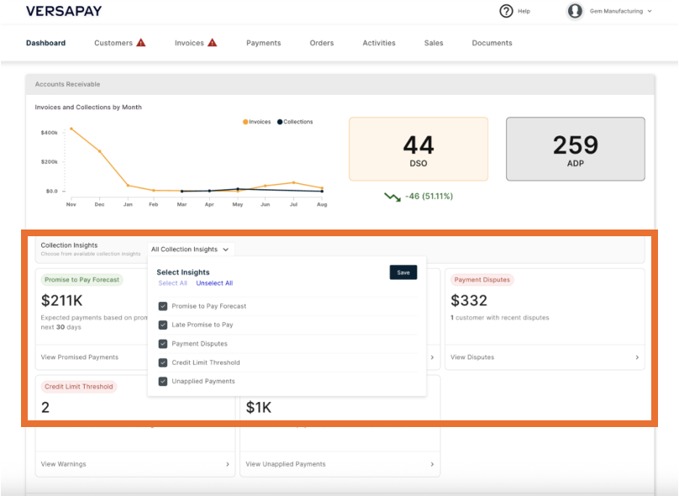Image resolution: width=679 pixels, height=496 pixels.
Task: Toggle the Invoices legend color dot
Action: 245,122
